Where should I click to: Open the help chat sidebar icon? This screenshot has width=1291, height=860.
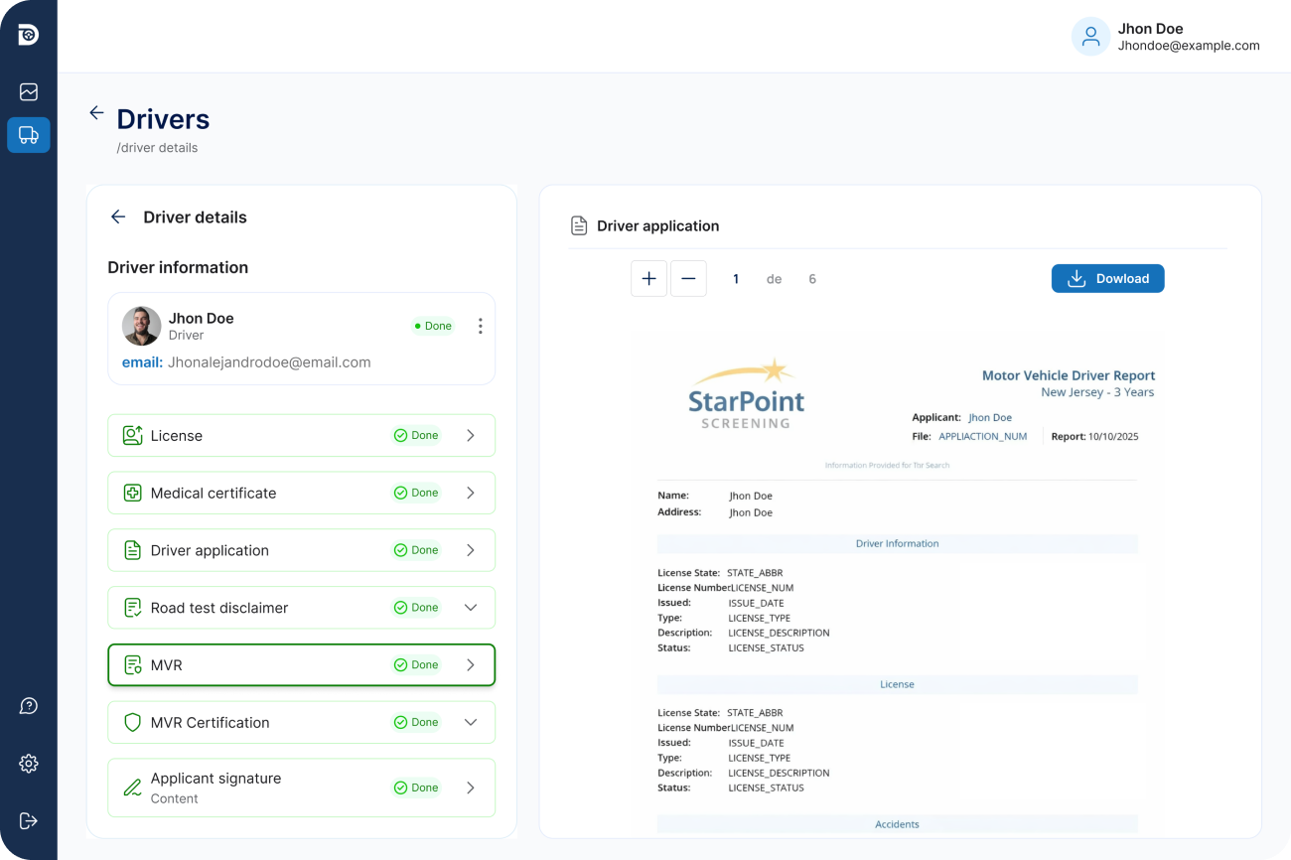tap(29, 706)
